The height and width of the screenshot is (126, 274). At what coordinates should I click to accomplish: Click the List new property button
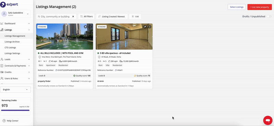[260, 7]
